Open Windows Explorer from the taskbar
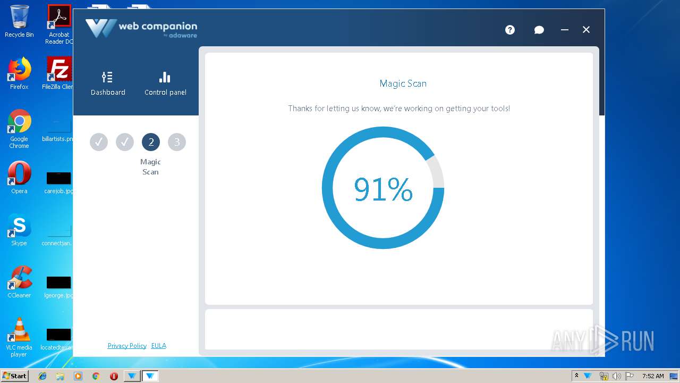 pos(60,376)
